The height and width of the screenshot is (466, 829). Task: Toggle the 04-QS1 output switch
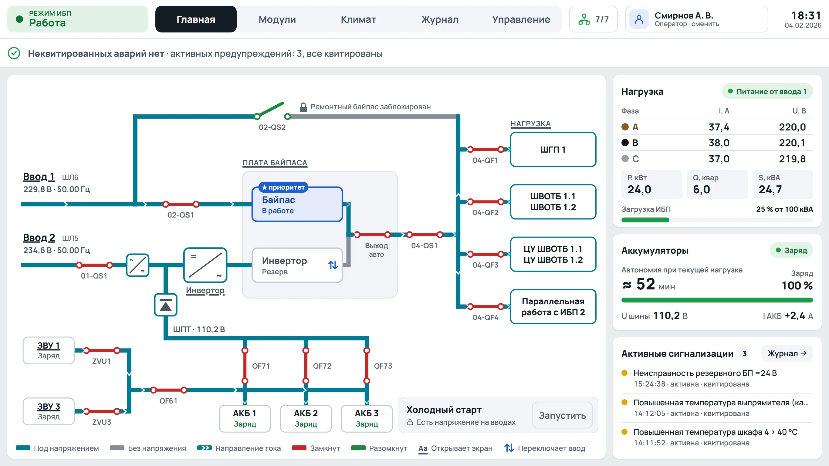click(x=425, y=235)
